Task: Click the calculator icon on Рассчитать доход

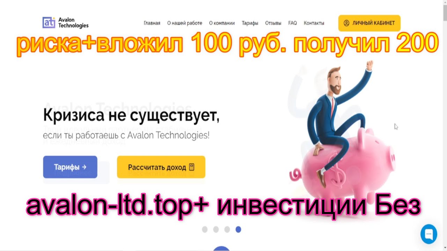Action: [191, 167]
